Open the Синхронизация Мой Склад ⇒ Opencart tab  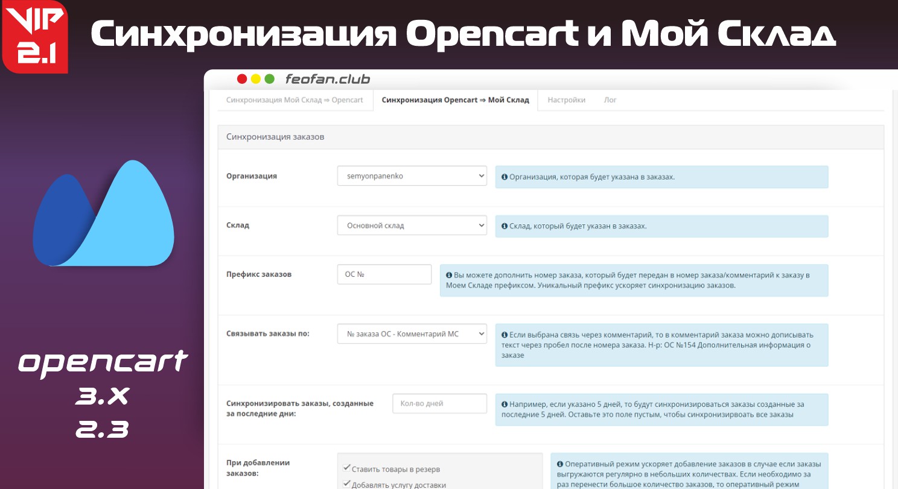click(x=295, y=100)
